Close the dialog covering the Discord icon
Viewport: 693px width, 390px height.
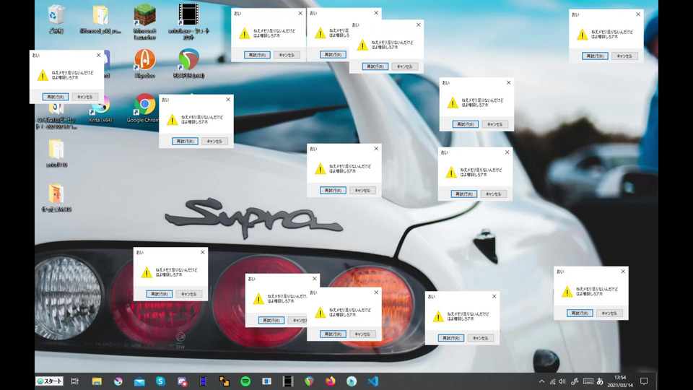99,56
